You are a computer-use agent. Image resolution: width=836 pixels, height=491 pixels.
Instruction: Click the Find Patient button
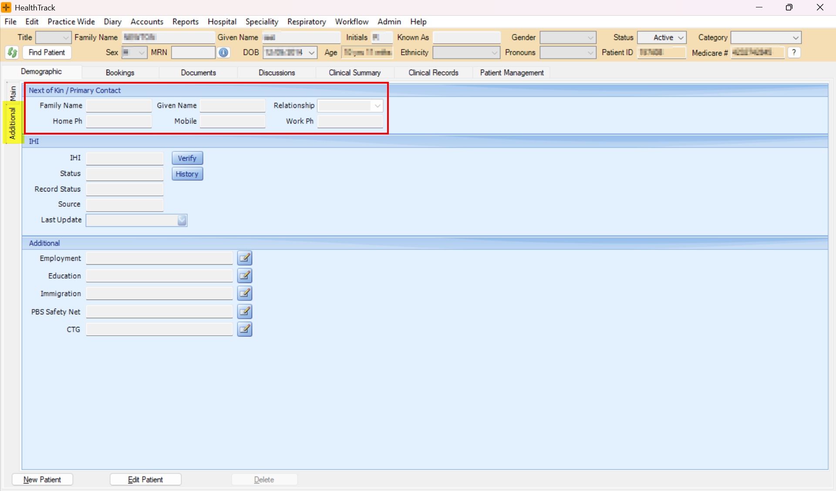[x=47, y=53]
